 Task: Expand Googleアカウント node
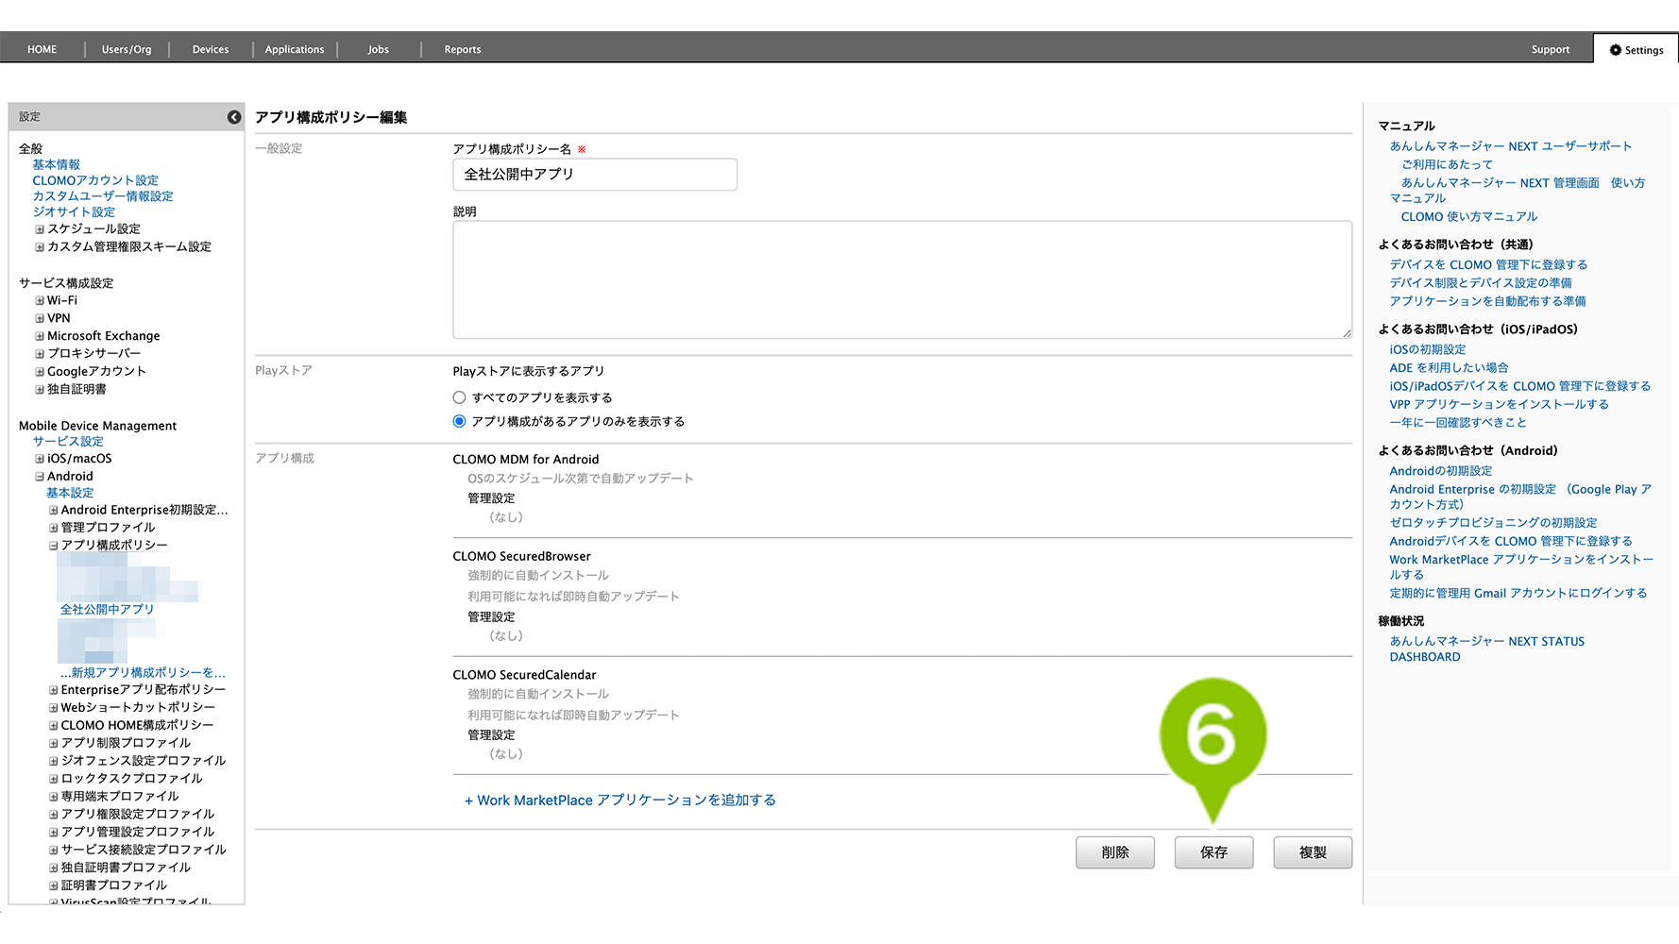[40, 372]
